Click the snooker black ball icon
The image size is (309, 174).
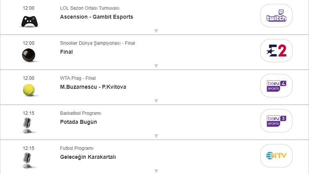29,56
